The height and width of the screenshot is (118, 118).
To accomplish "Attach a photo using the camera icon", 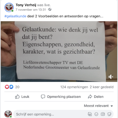I will tap(103, 114).
